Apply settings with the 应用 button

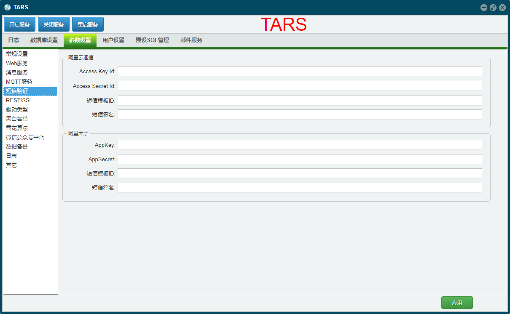[457, 303]
